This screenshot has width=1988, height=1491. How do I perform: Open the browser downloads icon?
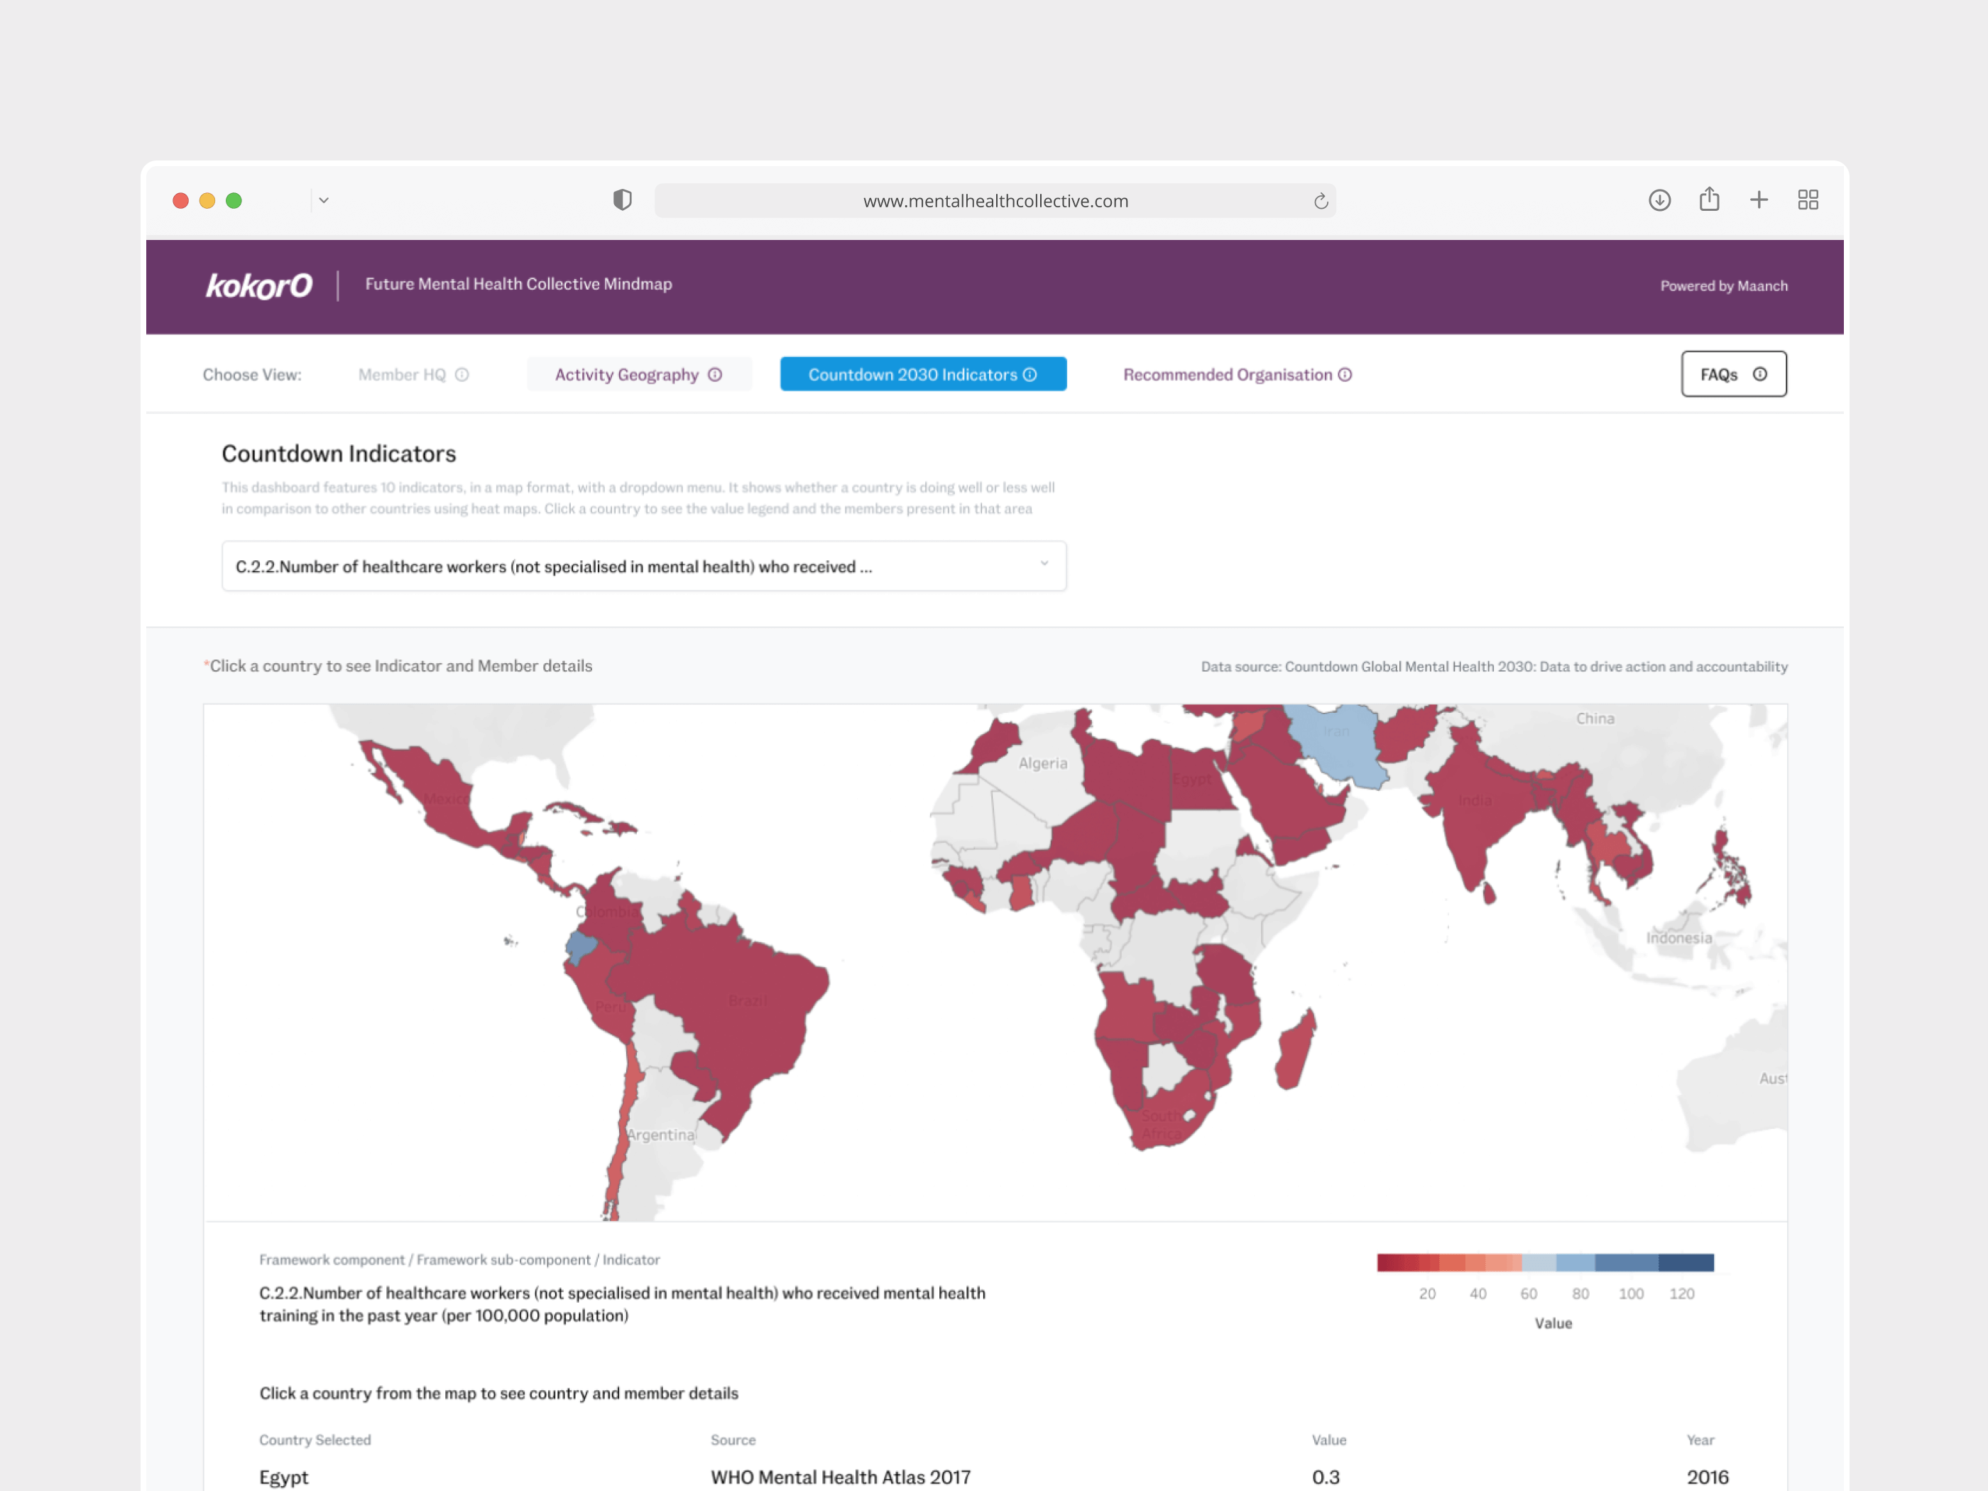(1659, 200)
